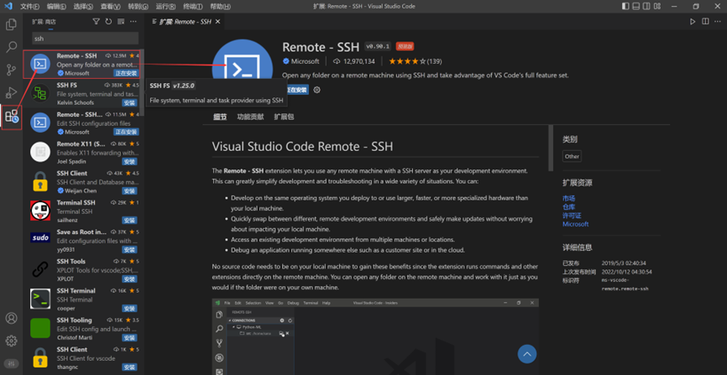The width and height of the screenshot is (727, 375).
Task: Clear extension search results icon
Action: click(121, 21)
